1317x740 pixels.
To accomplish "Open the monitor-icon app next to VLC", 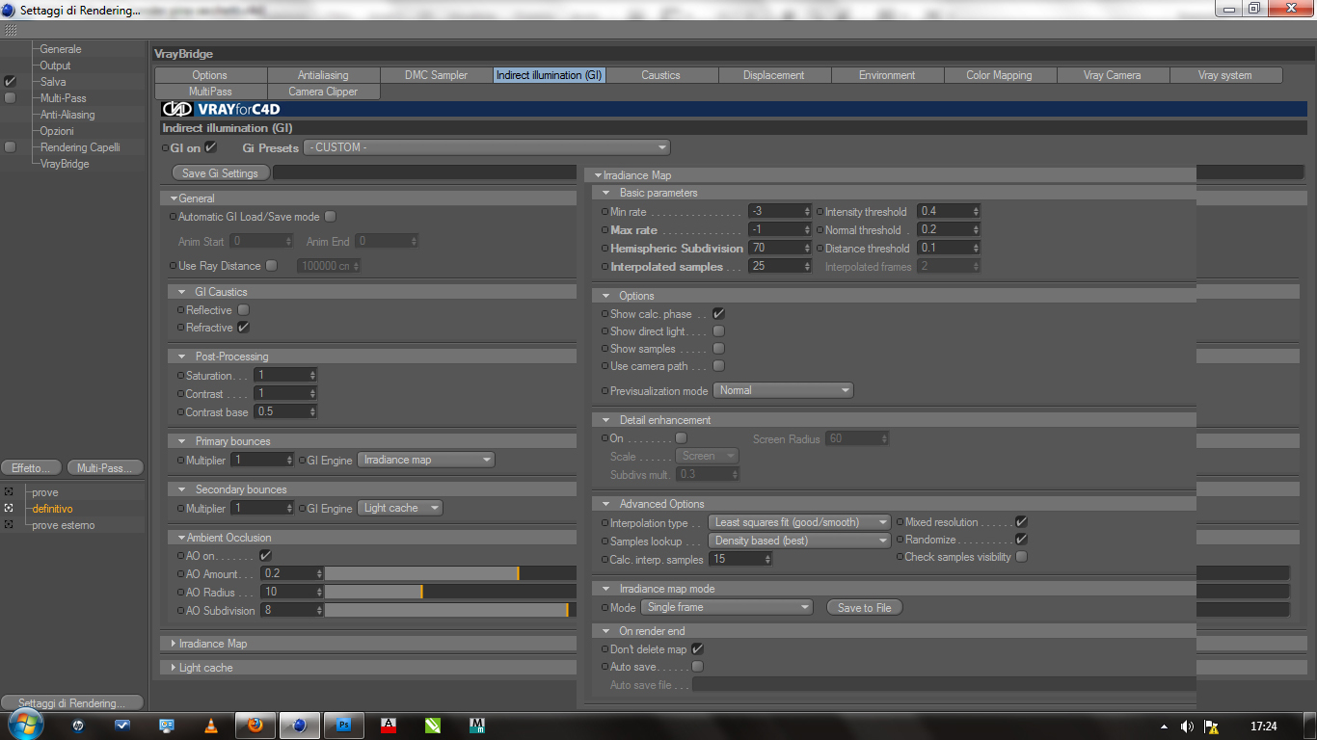I will [x=167, y=726].
